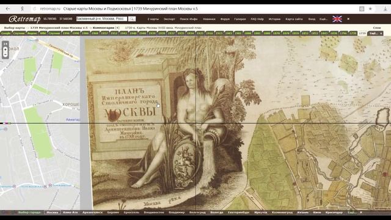Open 'Карта сайта' menu item
391x220 pixels.
294,19
